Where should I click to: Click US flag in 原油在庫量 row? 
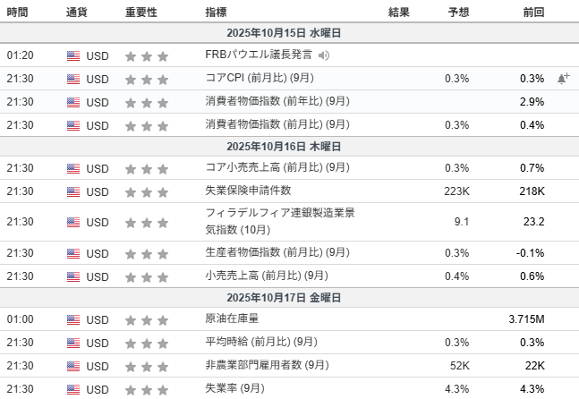[x=73, y=319]
